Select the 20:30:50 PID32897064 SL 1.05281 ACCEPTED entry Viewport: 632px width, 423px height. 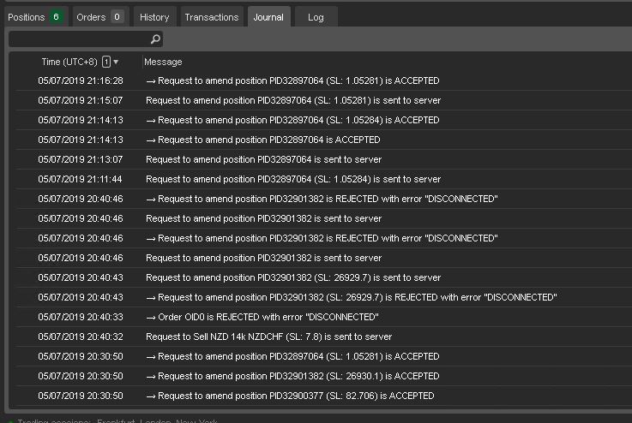[324, 356]
